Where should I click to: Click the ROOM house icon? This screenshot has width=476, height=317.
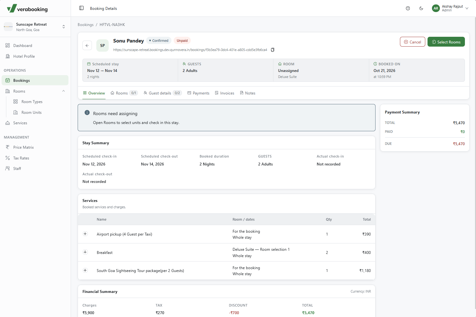click(280, 64)
